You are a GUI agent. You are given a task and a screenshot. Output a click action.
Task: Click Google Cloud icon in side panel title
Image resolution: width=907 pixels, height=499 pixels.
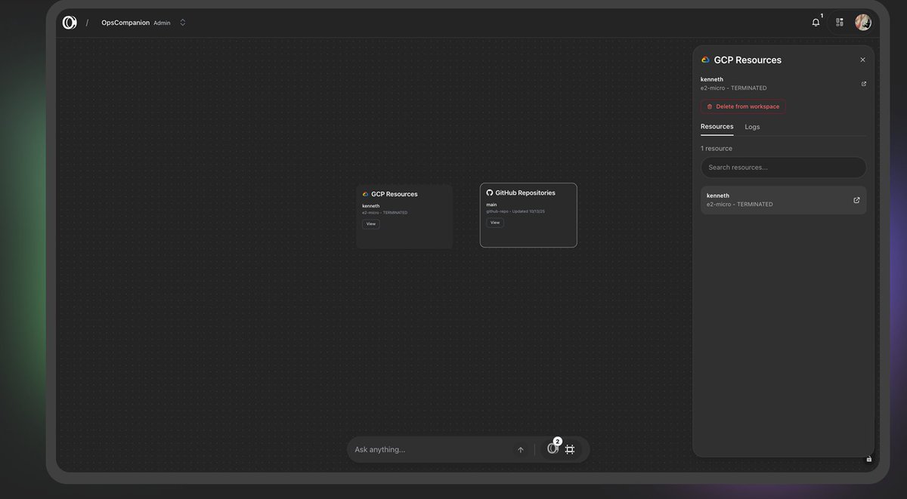706,60
